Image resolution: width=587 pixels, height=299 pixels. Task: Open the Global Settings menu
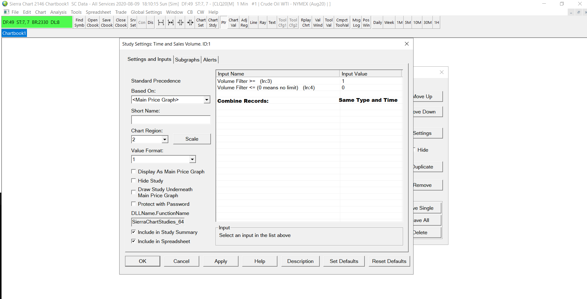[x=146, y=12]
